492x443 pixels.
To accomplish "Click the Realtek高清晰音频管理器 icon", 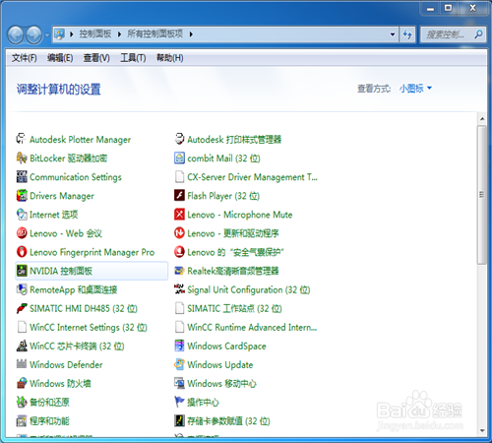I will point(179,271).
